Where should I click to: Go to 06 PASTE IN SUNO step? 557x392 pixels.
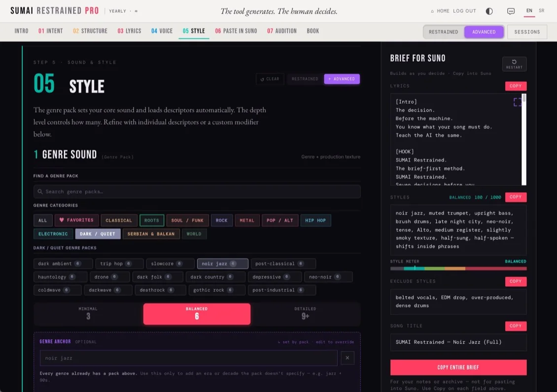[236, 31]
